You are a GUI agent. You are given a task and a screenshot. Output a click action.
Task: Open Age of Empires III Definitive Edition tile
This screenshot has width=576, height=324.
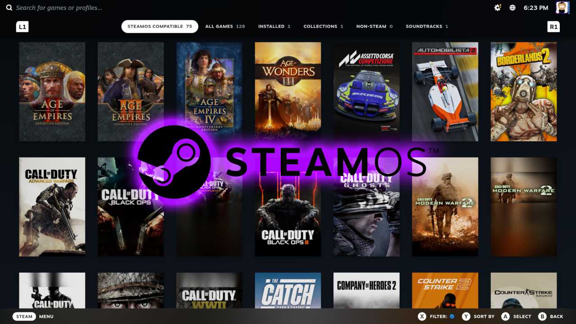(130, 92)
